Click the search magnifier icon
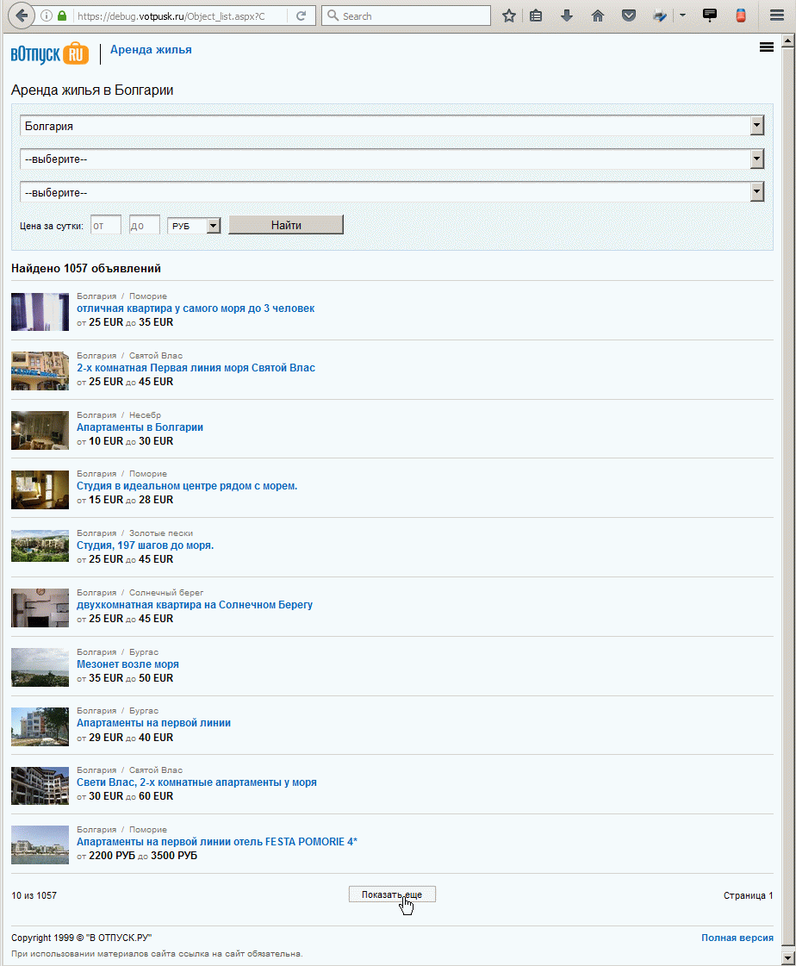Image resolution: width=796 pixels, height=966 pixels. pos(333,16)
